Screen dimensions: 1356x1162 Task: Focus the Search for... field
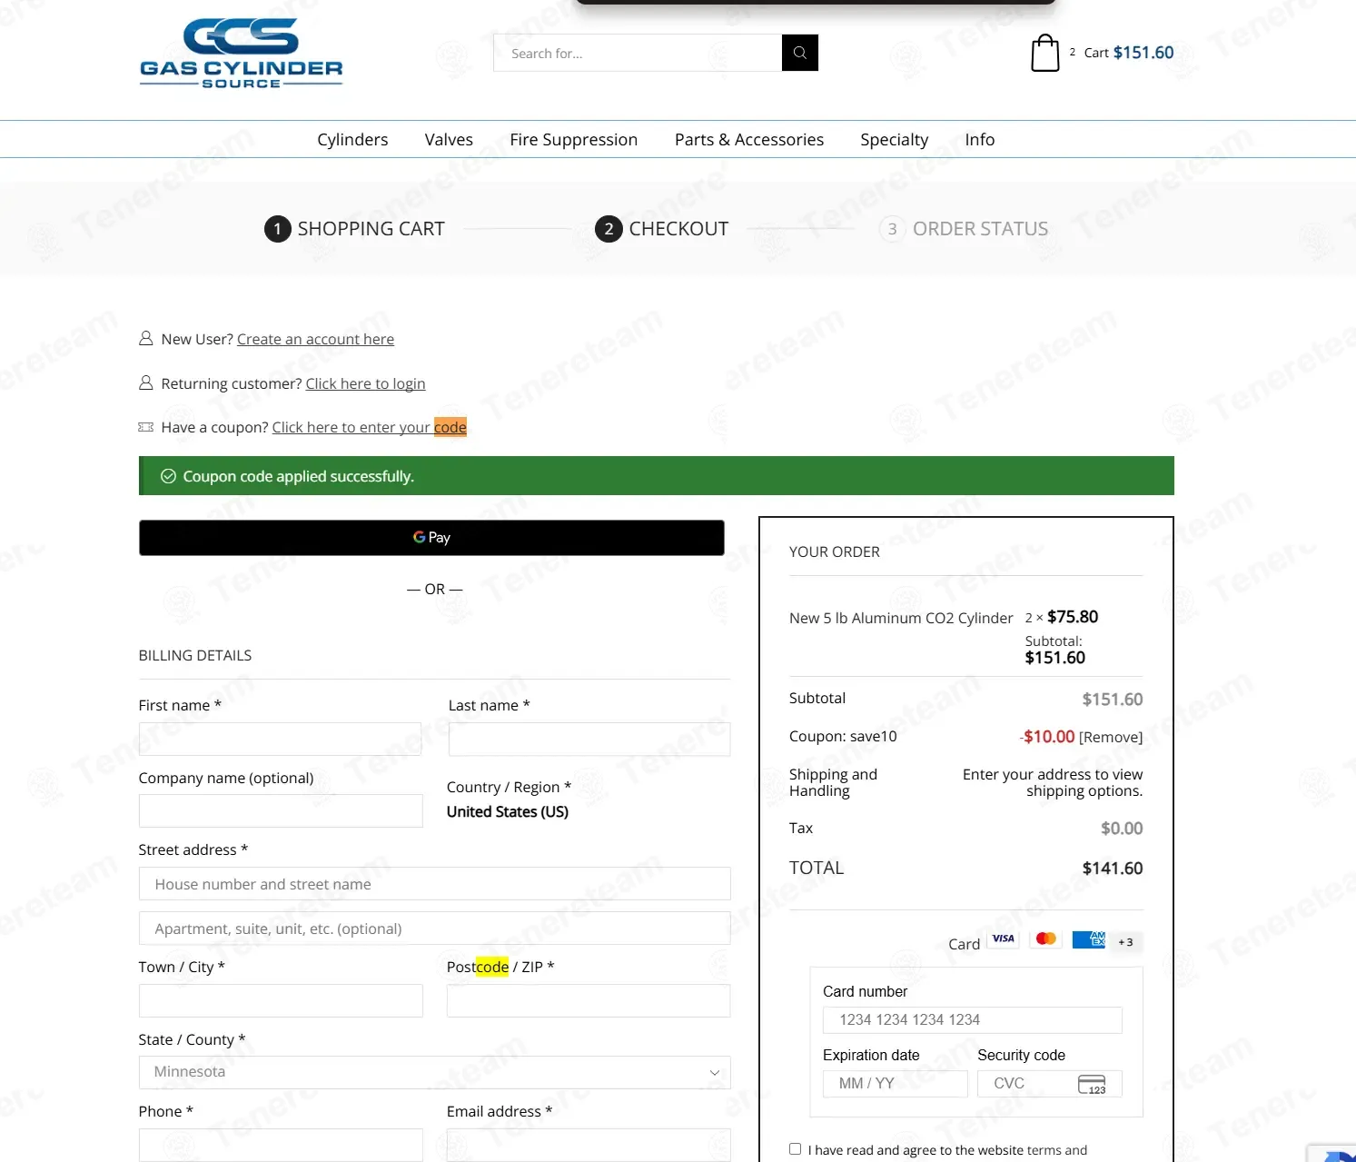tap(638, 53)
